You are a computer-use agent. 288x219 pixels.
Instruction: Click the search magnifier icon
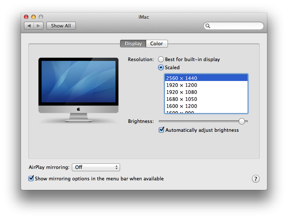pos(208,26)
